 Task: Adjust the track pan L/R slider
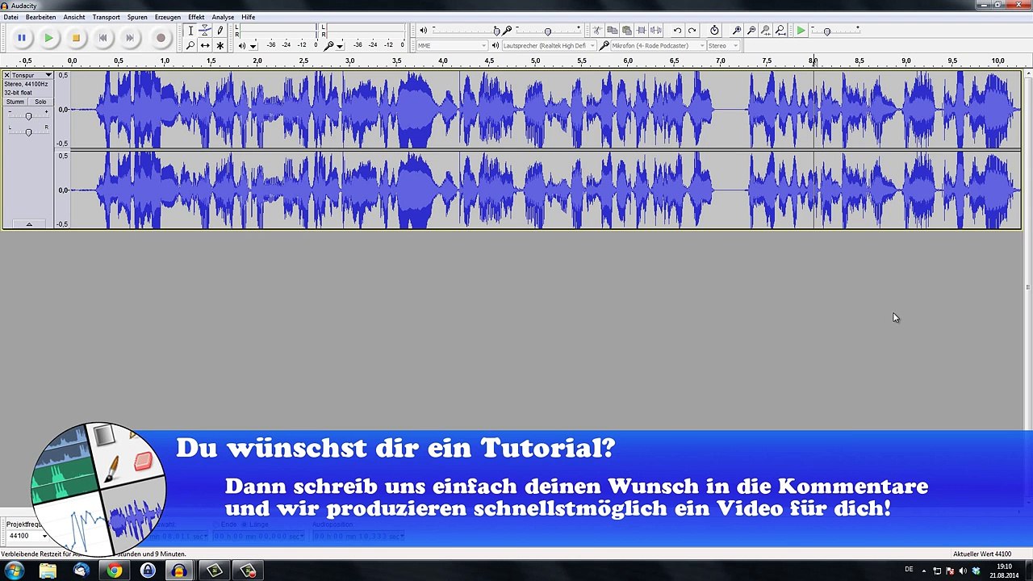(x=28, y=132)
